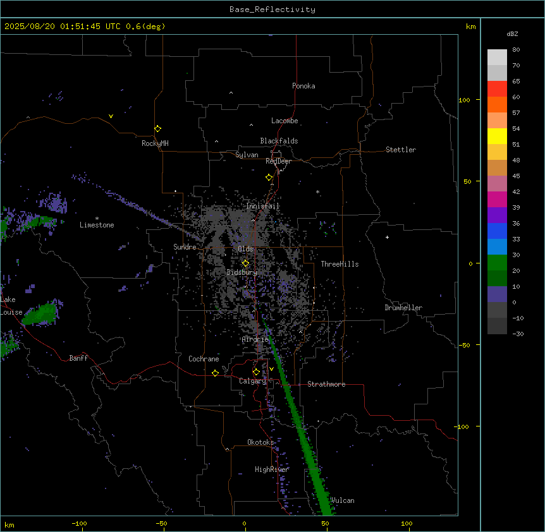Click the 80 value on dBZ legend

516,50
